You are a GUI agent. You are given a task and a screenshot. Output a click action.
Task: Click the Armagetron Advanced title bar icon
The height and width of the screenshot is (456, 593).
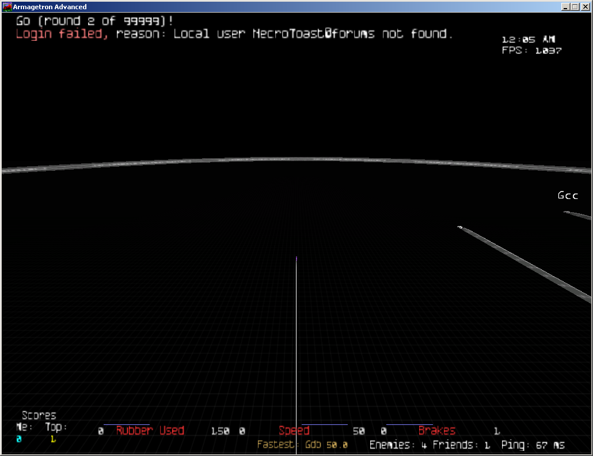[7, 7]
